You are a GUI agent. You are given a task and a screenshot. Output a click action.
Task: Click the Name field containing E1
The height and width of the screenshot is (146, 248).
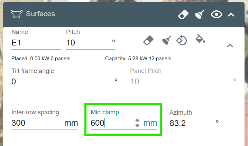pos(36,43)
